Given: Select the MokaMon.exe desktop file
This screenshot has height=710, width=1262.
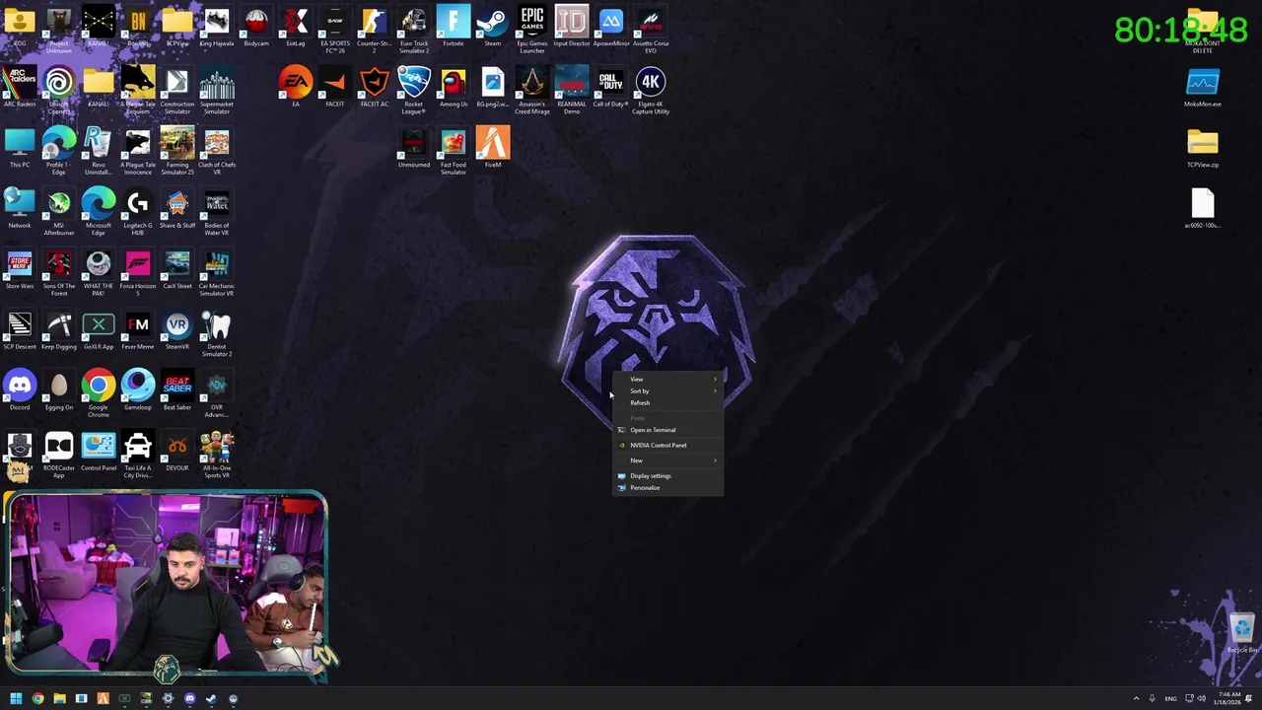Looking at the screenshot, I should click(x=1203, y=87).
